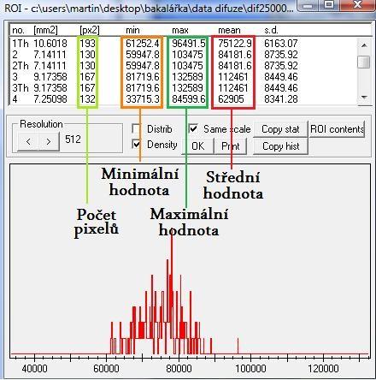This screenshot has width=376, height=380.
Task: Maximize the ROI window
Action: click(329, 4)
